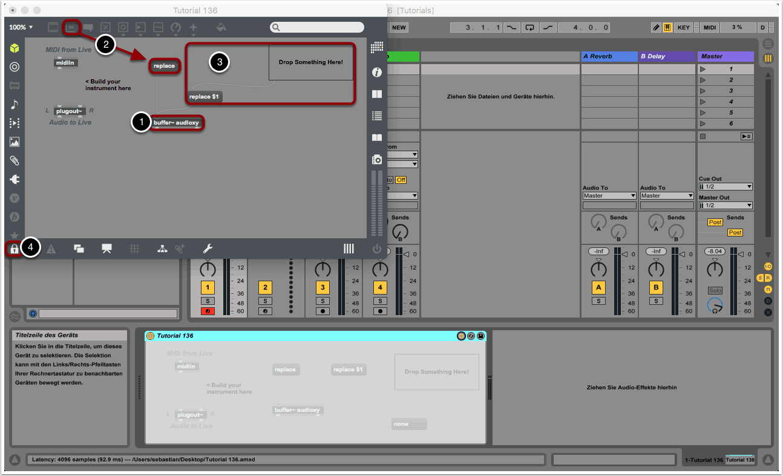Viewport: 783px width, 476px height.
Task: Open the A Reverb Audio To Master dropdown
Action: tap(609, 195)
